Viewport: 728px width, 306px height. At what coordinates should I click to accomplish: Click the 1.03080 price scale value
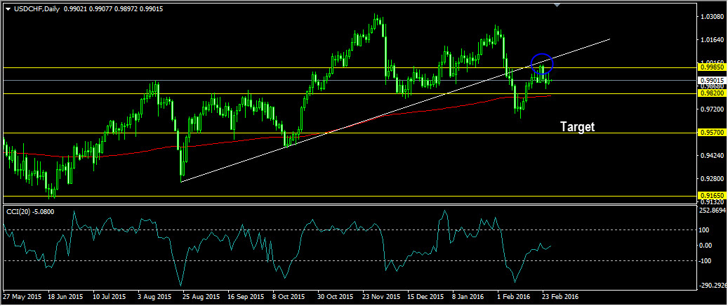coord(713,17)
